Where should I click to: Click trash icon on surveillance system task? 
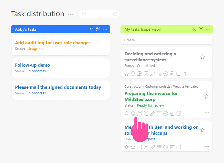172,74
